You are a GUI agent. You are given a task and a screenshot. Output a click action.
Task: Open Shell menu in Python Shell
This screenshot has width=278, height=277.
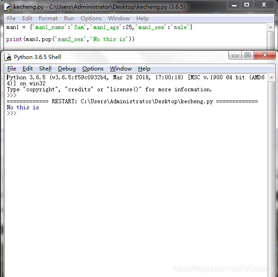(x=45, y=69)
